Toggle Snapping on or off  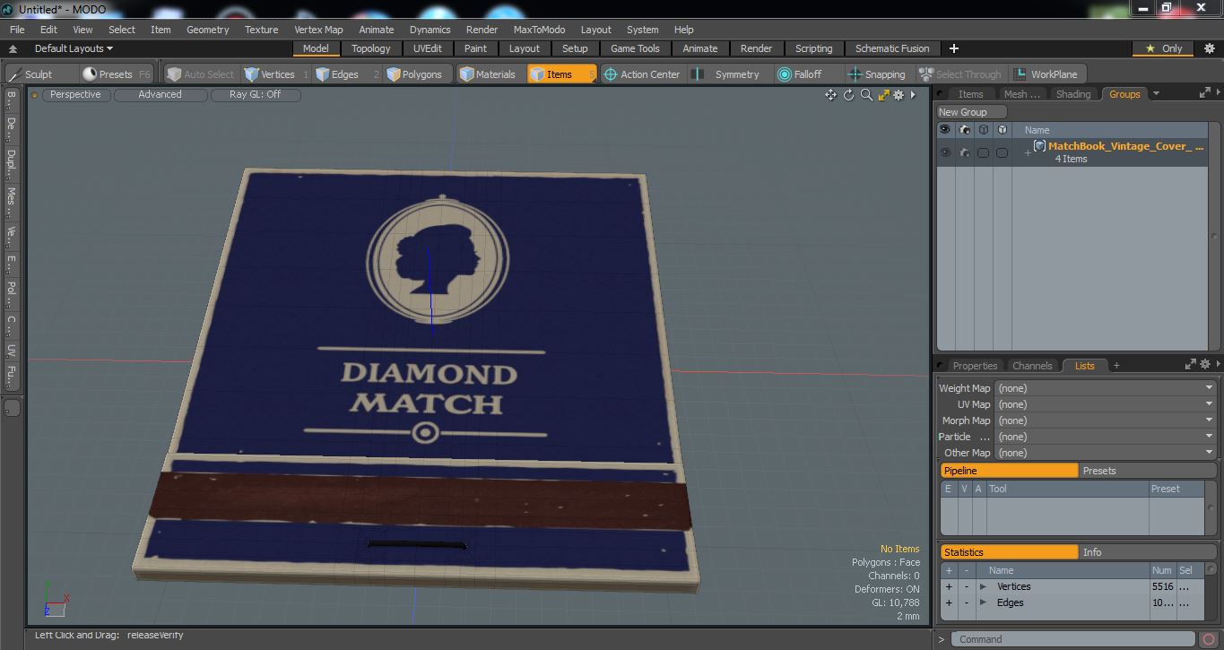[x=878, y=74]
